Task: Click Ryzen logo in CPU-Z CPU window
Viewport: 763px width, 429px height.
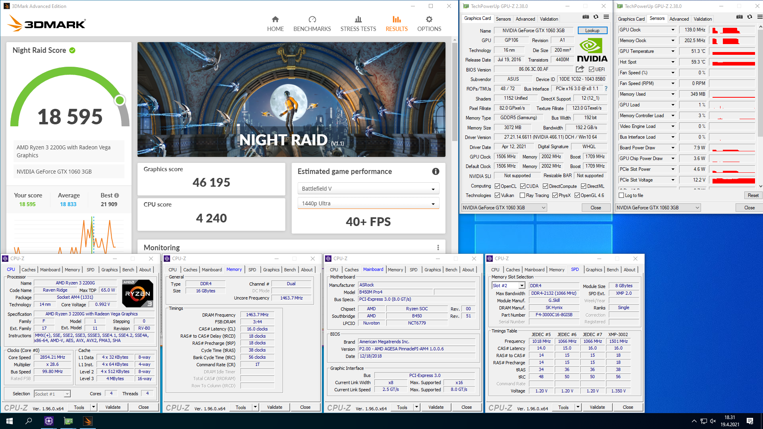Action: point(137,294)
